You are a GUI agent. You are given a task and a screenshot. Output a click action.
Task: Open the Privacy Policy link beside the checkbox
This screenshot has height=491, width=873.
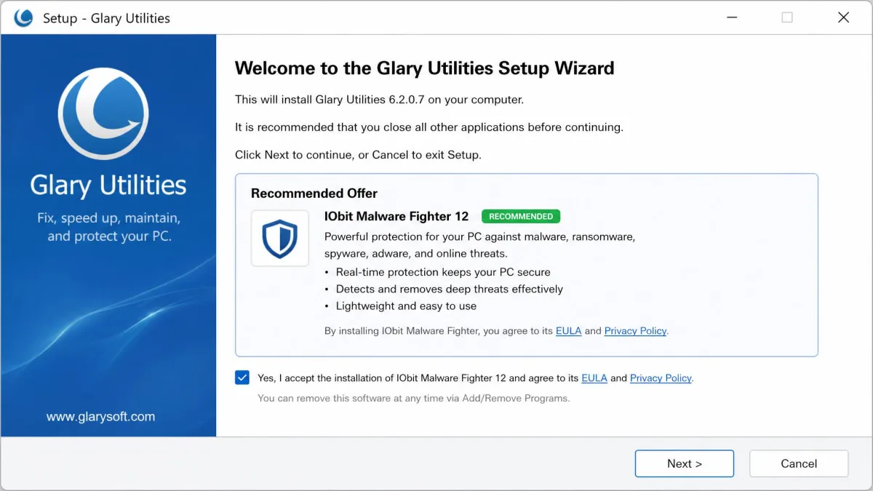[661, 378]
